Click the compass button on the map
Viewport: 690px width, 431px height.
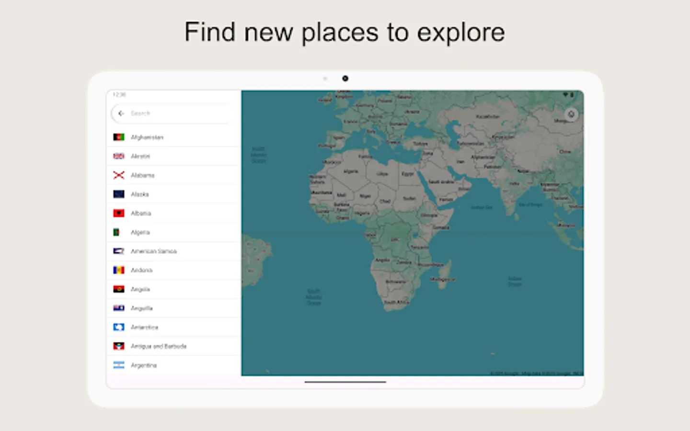pyautogui.click(x=571, y=114)
